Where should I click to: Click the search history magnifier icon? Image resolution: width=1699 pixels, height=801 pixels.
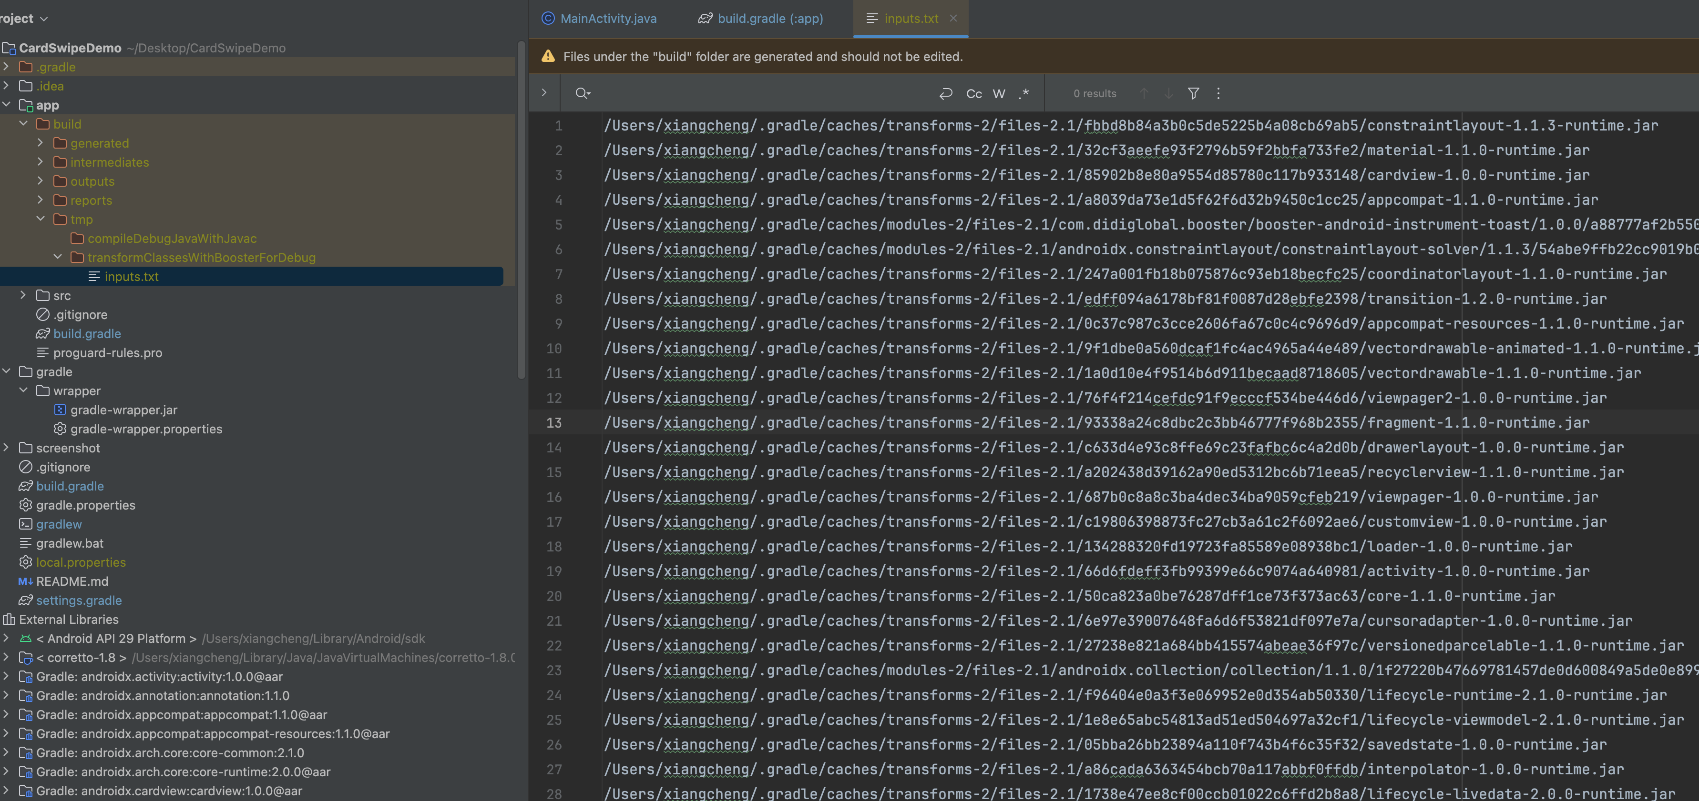click(x=582, y=93)
